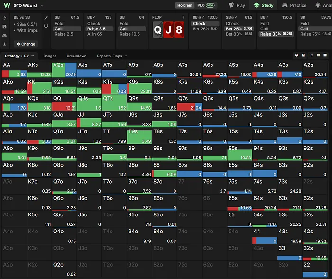Screen dimensions: 332x279
Task: Switch game type to PLO
Action: pyautogui.click(x=201, y=5)
